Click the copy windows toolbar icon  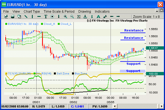19,17
